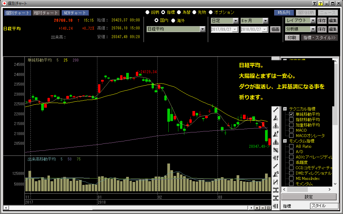
Task: Select the vertical lines tool marked F
Action: click(x=276, y=158)
